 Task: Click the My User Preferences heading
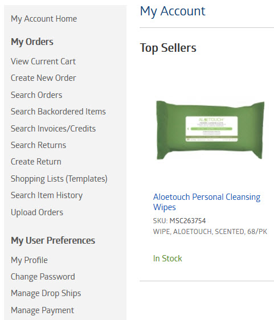pos(53,241)
